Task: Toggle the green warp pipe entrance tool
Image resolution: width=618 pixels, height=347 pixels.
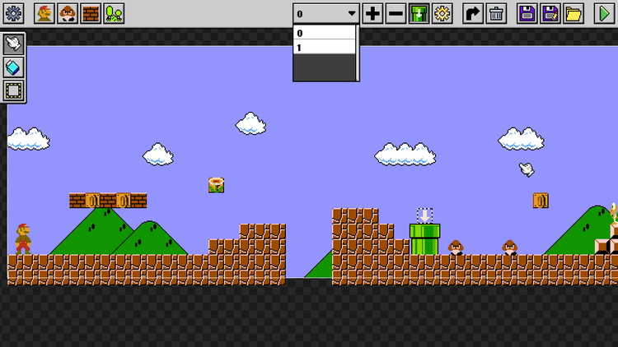Action: point(419,13)
